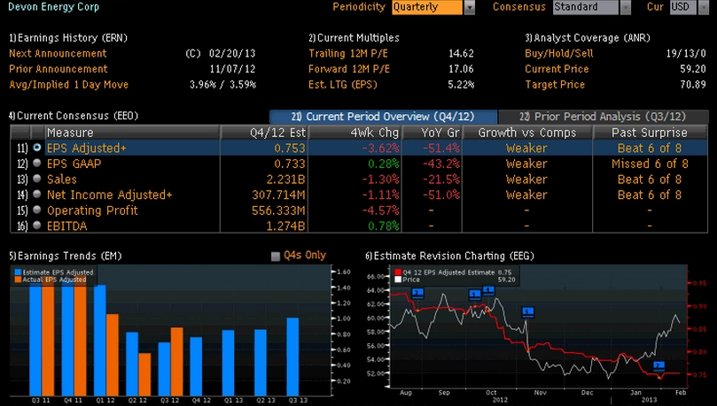The image size is (717, 406).
Task: Click the Avg/Implied 1 Day Move value
Action: click(222, 84)
